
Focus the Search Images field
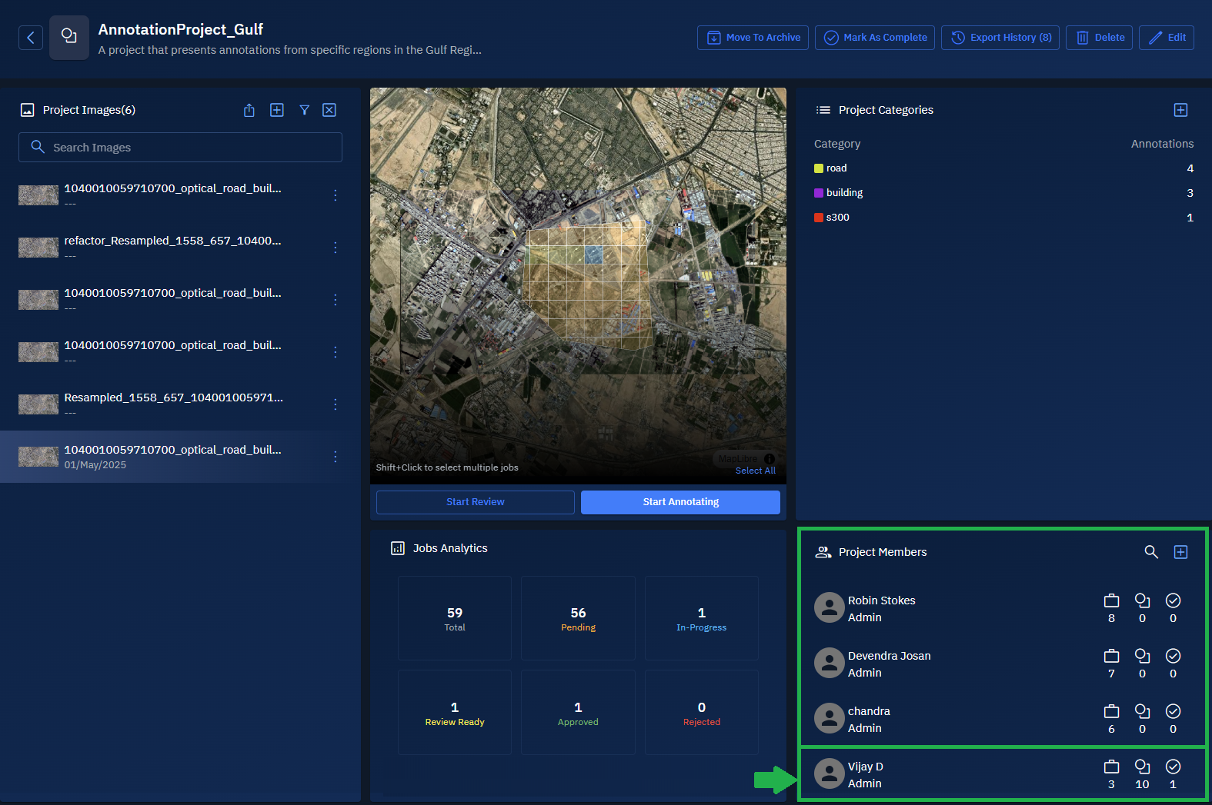pos(180,148)
